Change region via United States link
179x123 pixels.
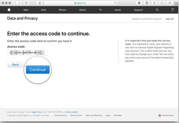168,115
